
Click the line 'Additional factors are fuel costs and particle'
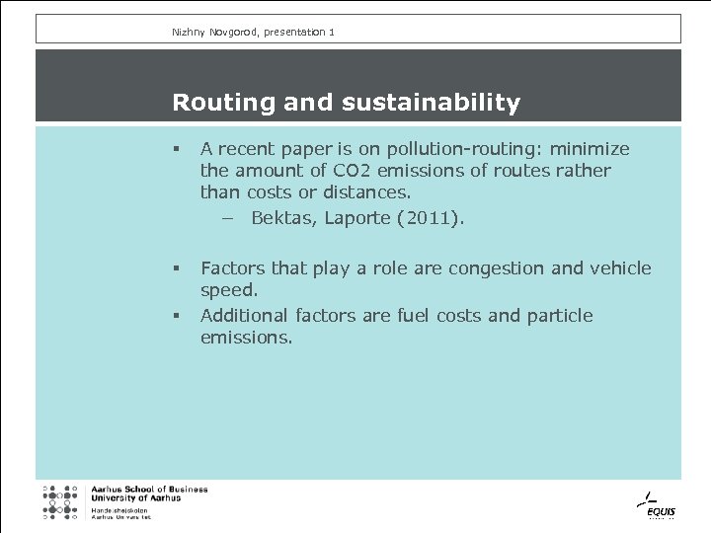[396, 316]
